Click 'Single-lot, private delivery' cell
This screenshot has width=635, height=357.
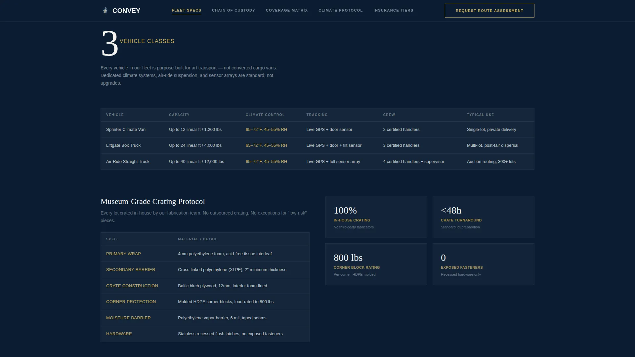(x=491, y=130)
